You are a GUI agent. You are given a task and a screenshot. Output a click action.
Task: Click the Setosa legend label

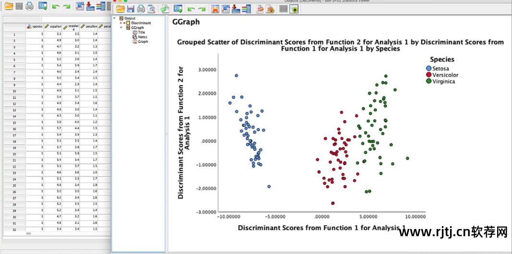click(441, 69)
